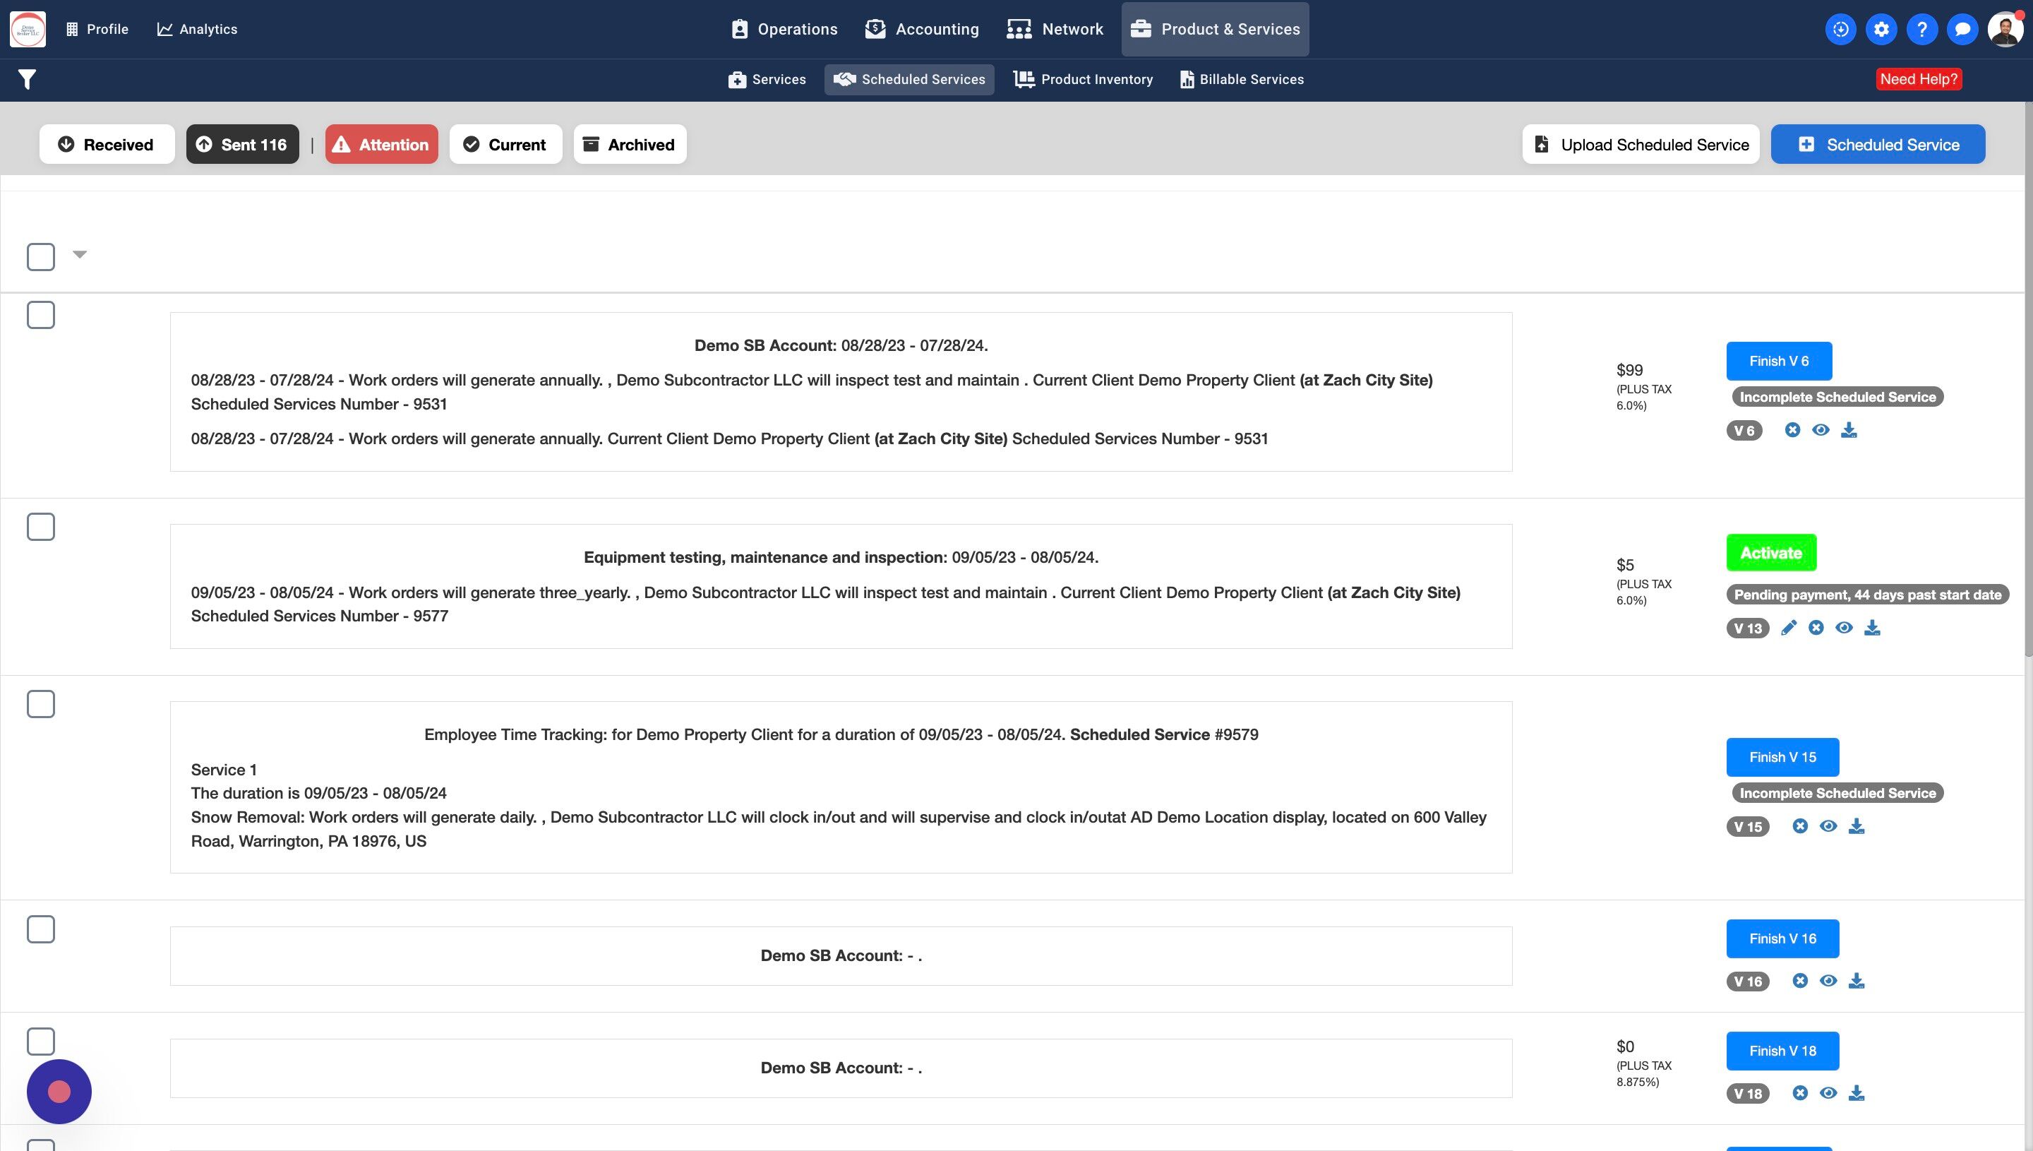Select the Employee Time Tracking row checkbox

pyautogui.click(x=41, y=703)
